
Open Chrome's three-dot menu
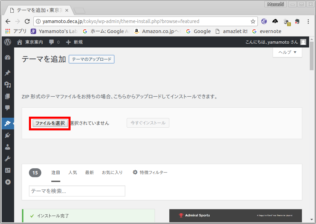coord(308,21)
